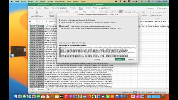Click the undo arrow in title bar
178x100 pixels.
coord(59,5)
